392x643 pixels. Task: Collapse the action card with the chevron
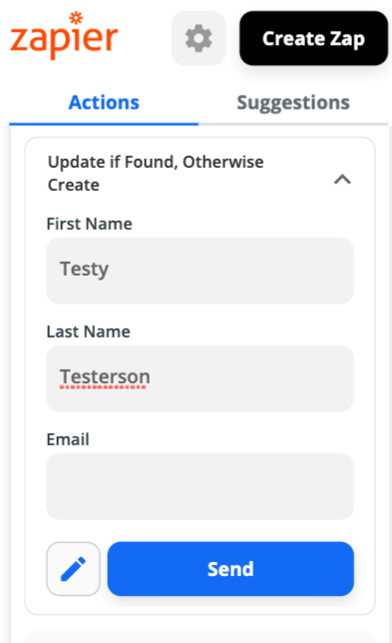[342, 179]
